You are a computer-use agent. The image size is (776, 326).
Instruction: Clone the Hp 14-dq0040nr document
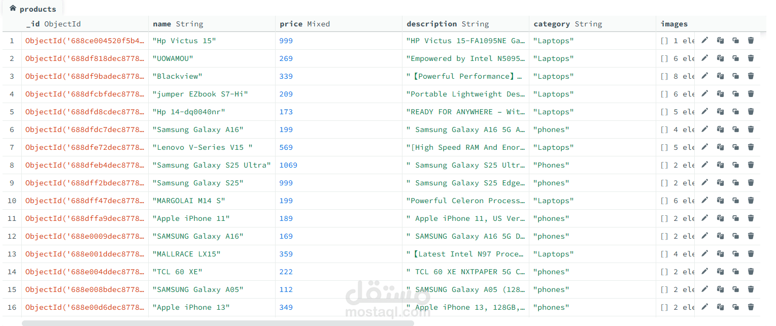[735, 112]
